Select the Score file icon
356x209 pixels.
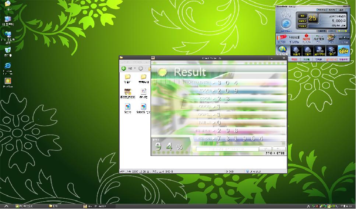point(128,107)
